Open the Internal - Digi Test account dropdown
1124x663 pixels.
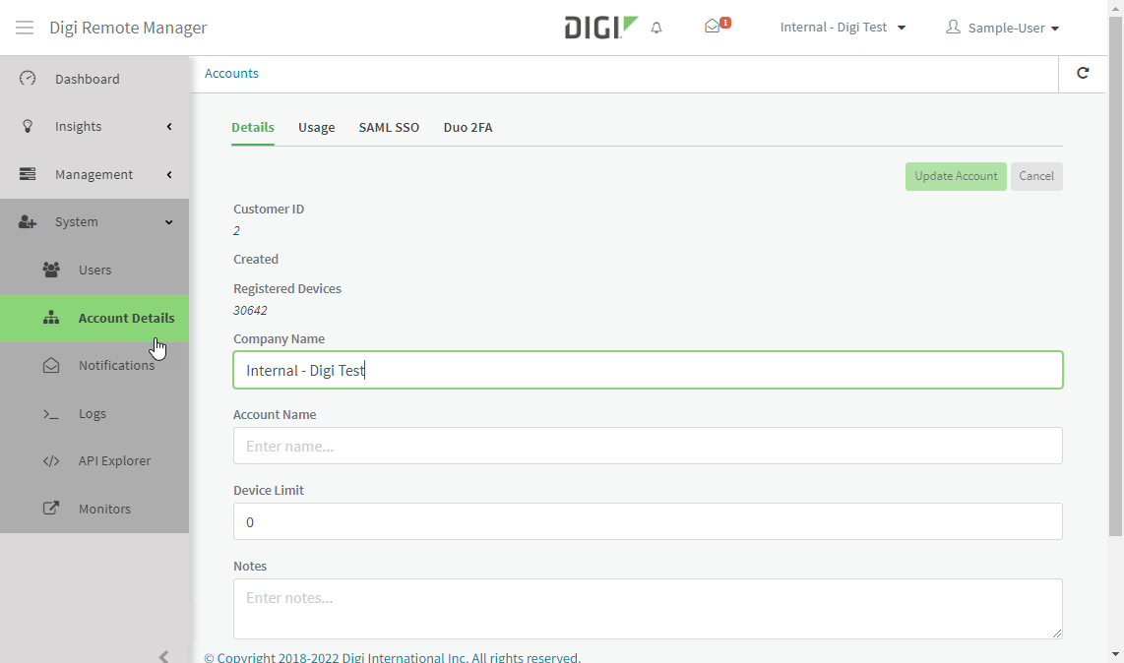(843, 28)
